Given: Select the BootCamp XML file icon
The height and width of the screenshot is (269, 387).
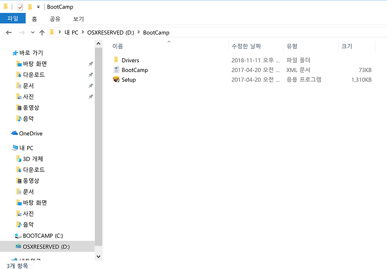Looking at the screenshot, I should [116, 69].
